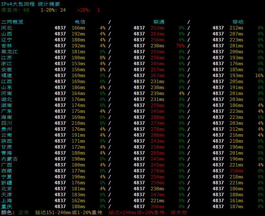The image size is (265, 216).
Task: Click the '青海' row label
Action: [x=7, y=153]
